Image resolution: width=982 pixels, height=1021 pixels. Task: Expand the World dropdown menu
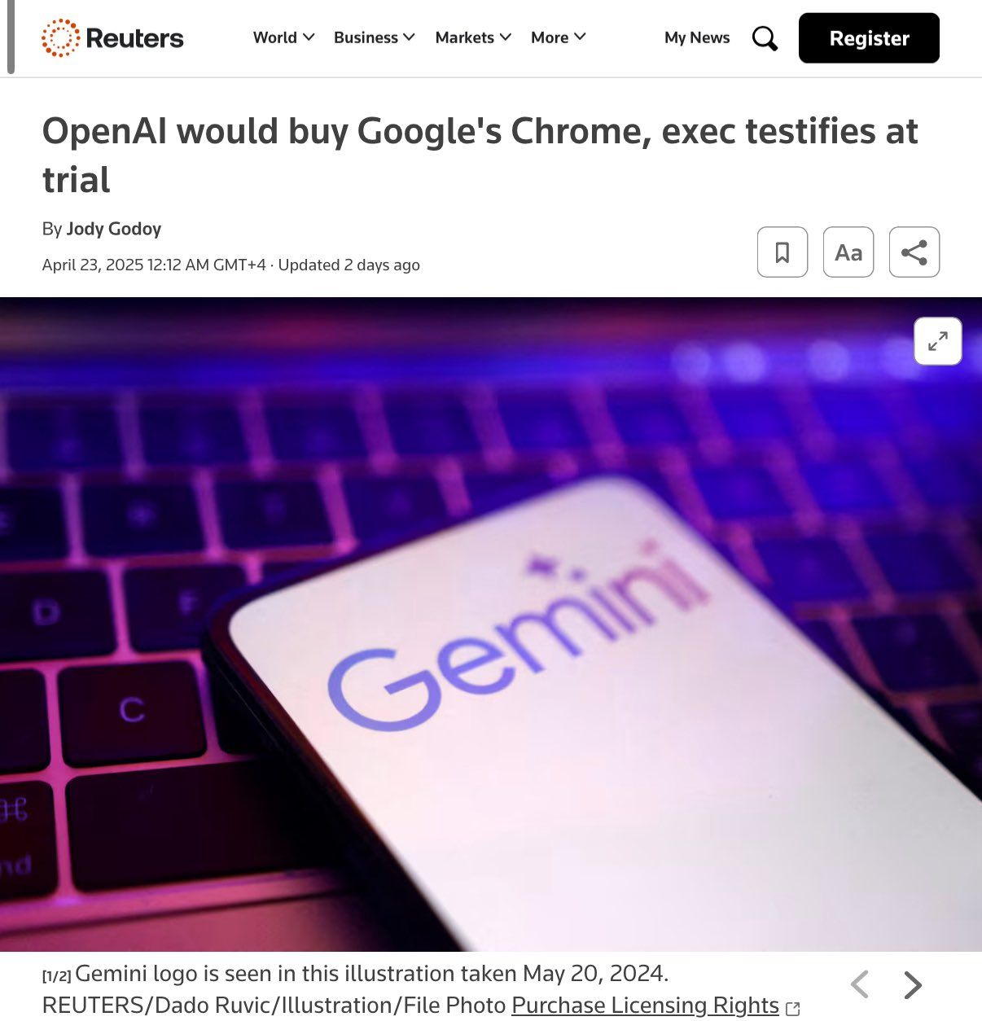click(283, 37)
